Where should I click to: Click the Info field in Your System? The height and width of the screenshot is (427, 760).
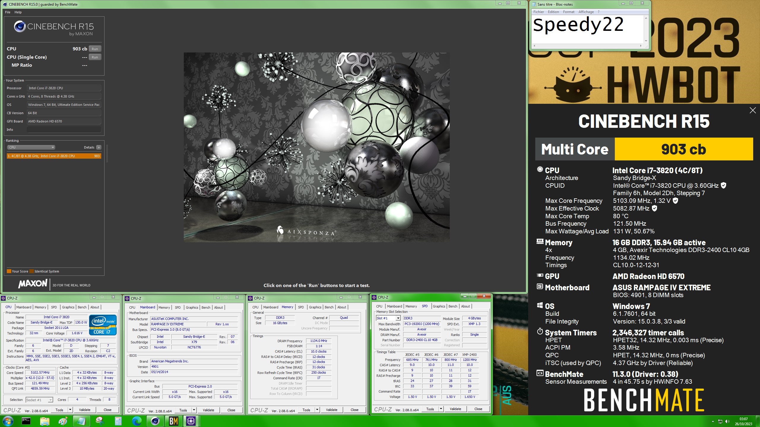point(64,130)
